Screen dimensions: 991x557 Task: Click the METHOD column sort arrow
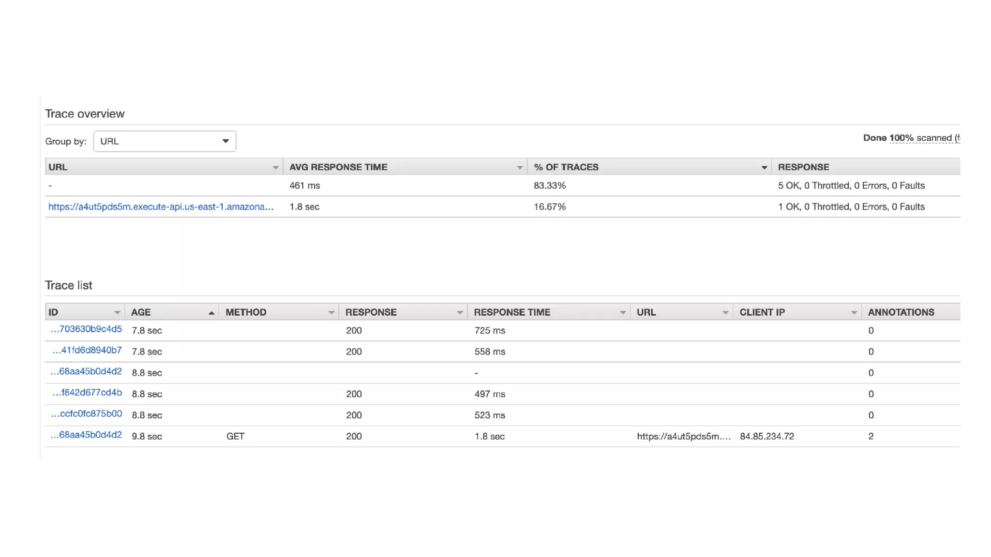pos(331,312)
